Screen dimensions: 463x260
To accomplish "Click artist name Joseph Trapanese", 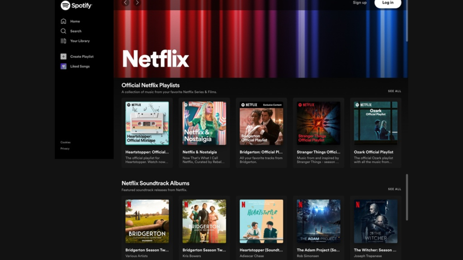I will 368,256.
